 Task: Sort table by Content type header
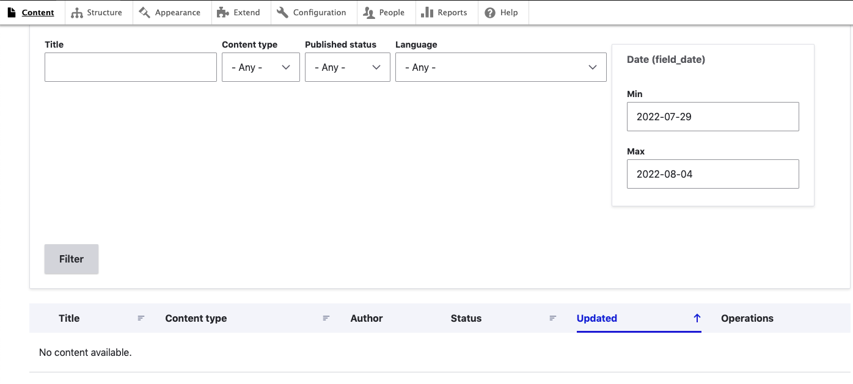point(196,318)
